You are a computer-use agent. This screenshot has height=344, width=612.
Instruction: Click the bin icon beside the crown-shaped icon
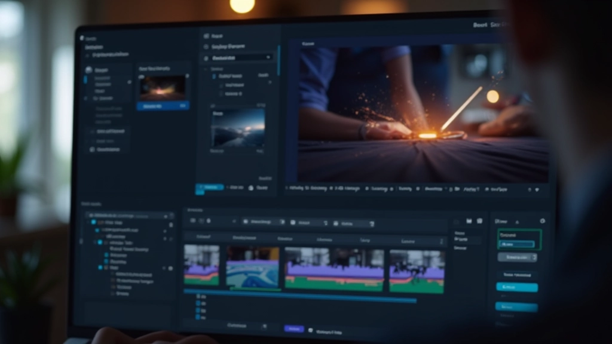point(480,221)
